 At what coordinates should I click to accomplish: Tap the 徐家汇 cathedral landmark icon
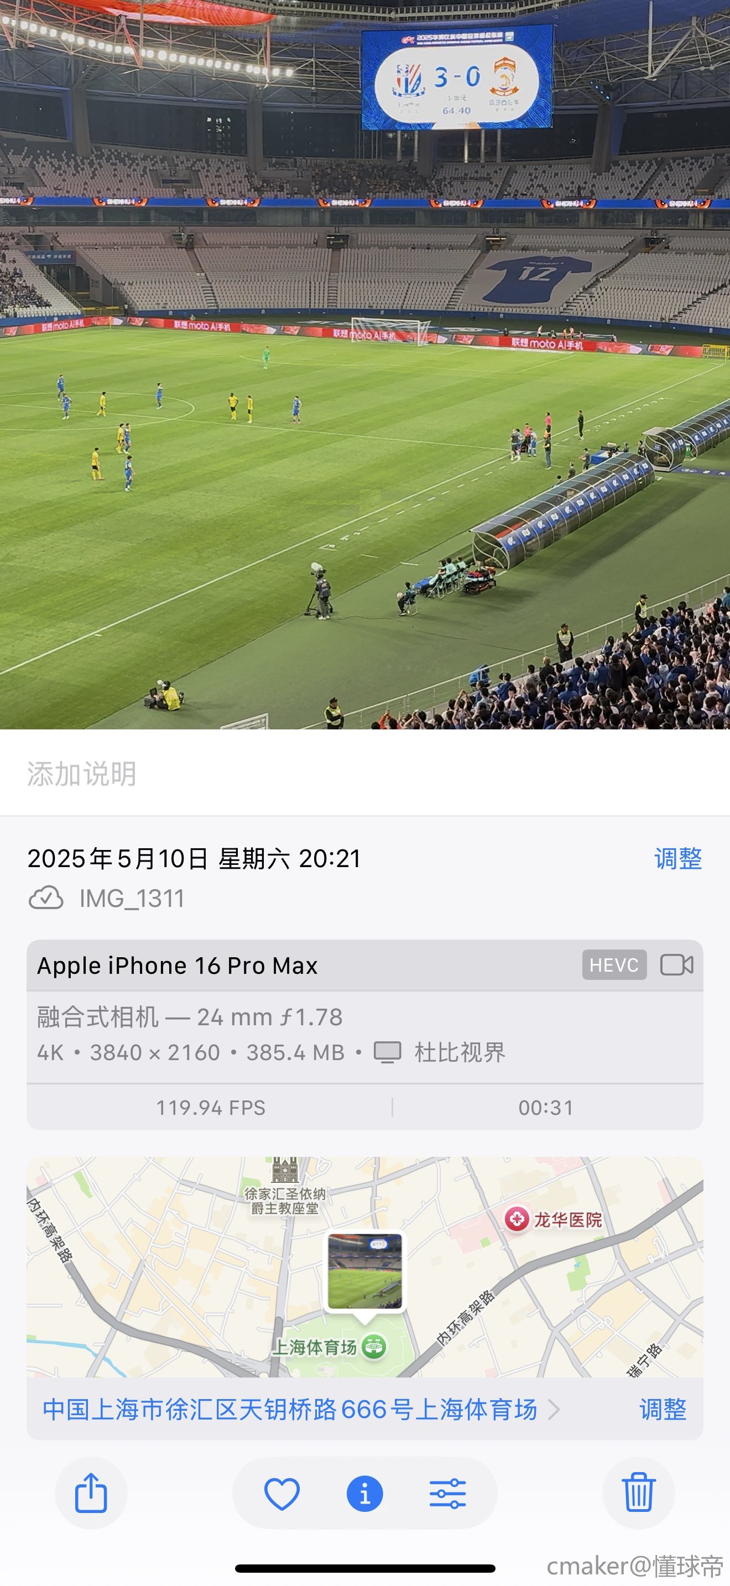tap(285, 1170)
